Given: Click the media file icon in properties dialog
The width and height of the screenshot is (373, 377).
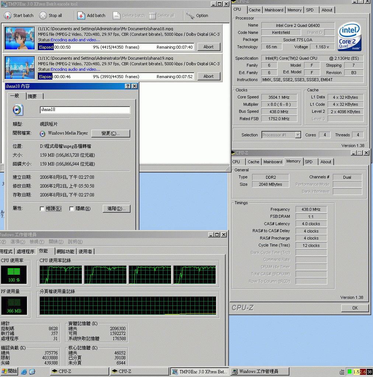Looking at the screenshot, I should coord(18,110).
